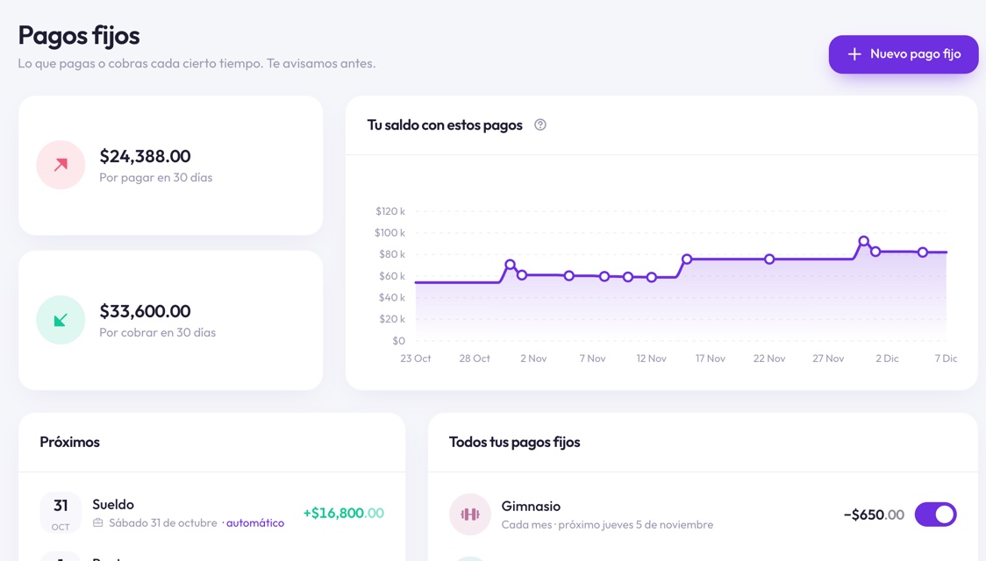The height and width of the screenshot is (561, 986).
Task: Click the Todos tus pagos fijos heading
Action: pos(514,443)
